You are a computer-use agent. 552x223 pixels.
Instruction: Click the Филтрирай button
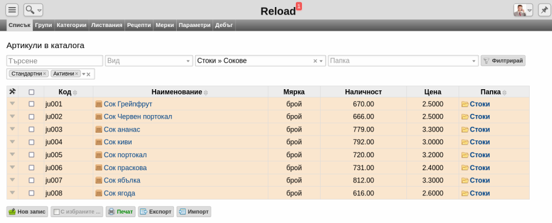click(503, 61)
